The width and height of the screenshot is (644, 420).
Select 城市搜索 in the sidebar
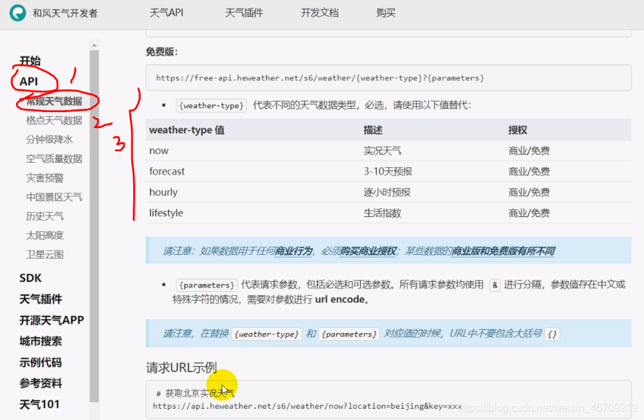pos(40,341)
